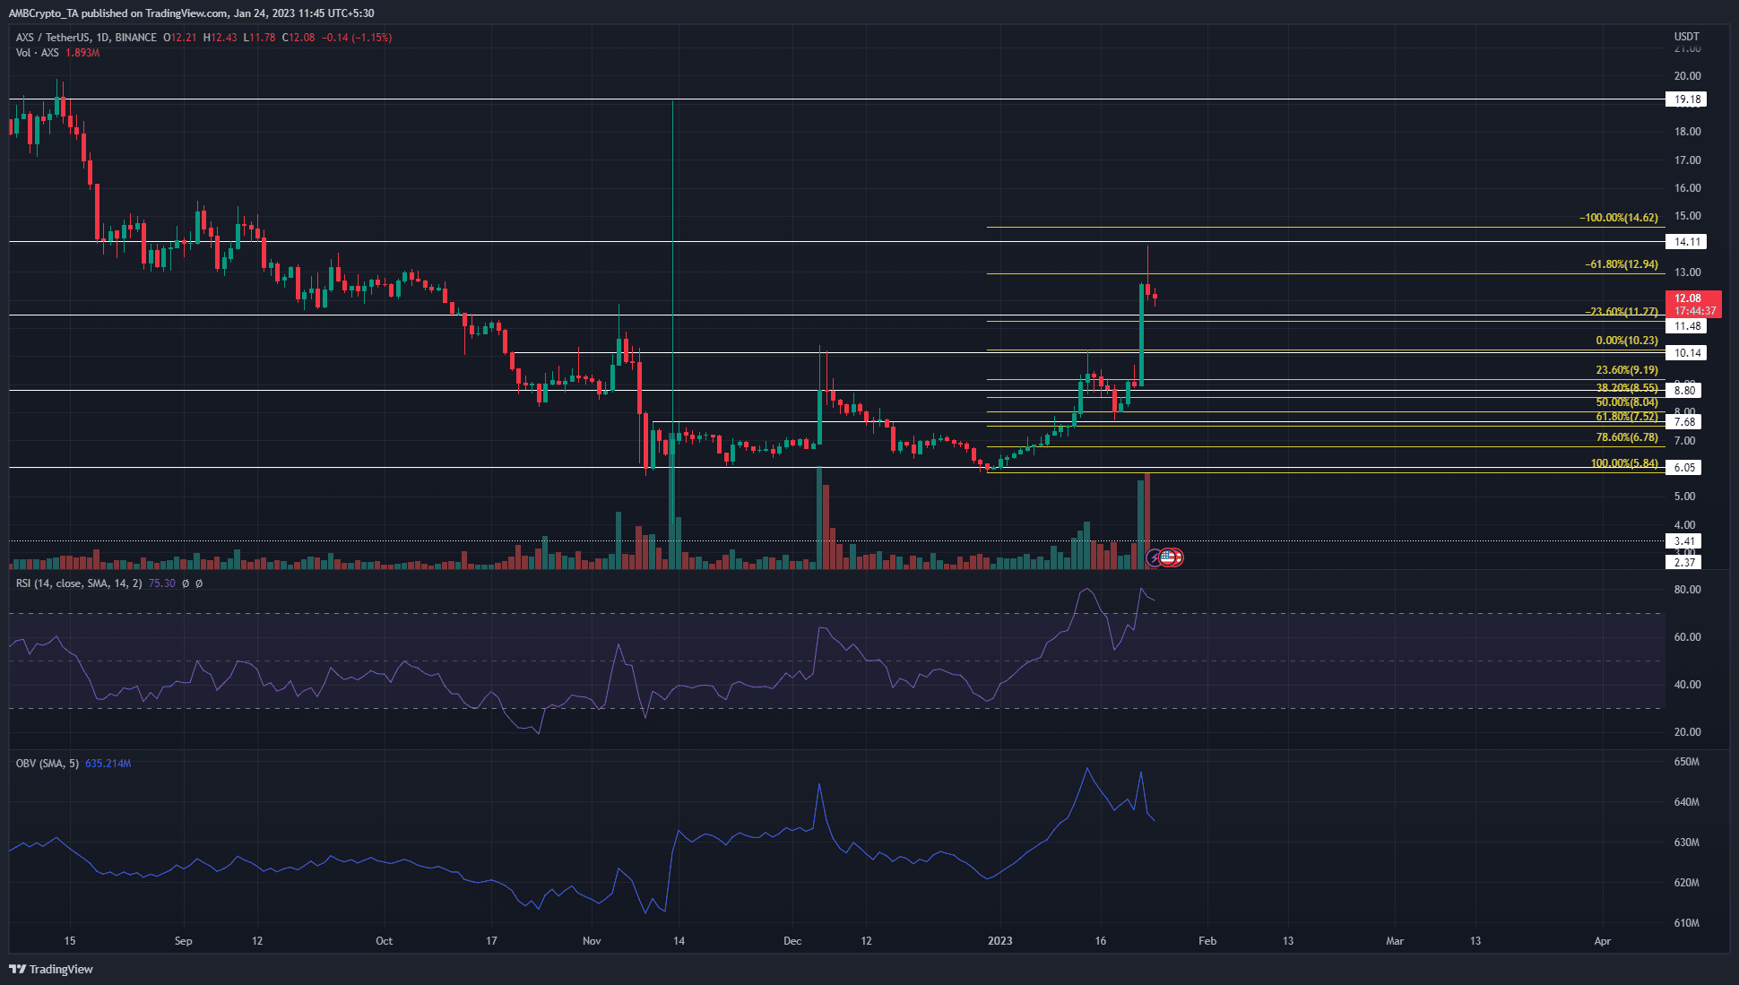Click the 0.00%(10.23) Fibonacci label

[1627, 341]
